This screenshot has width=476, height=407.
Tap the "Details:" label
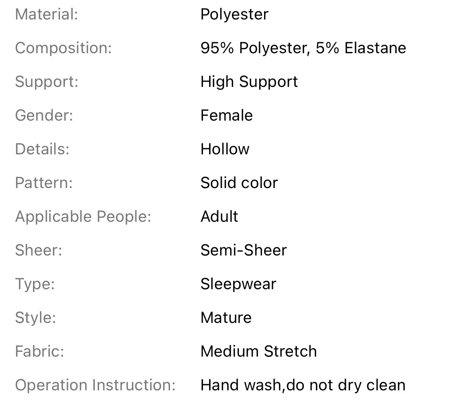tap(42, 149)
